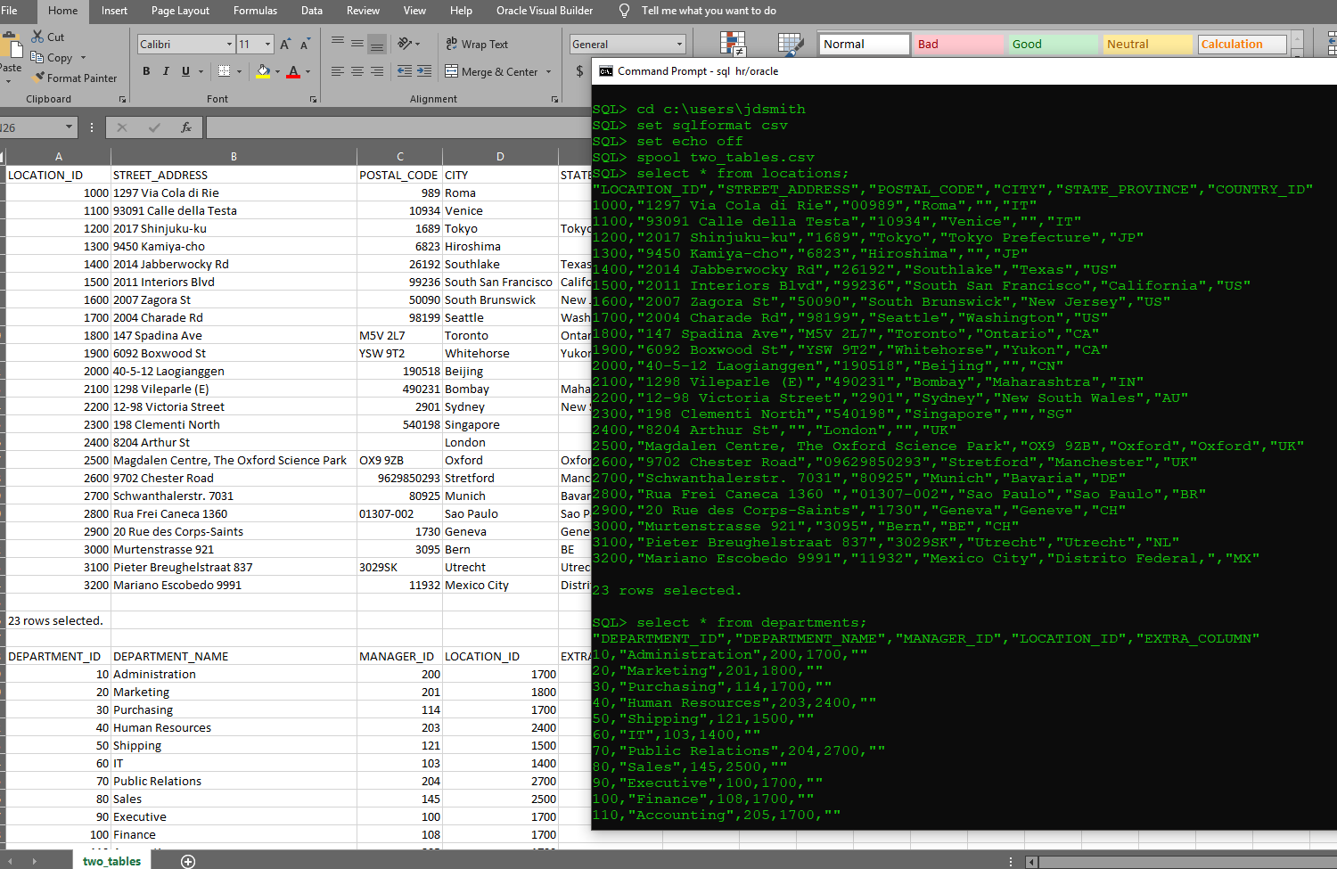Apply the Bad cell style
The height and width of the screenshot is (869, 1337).
958,44
